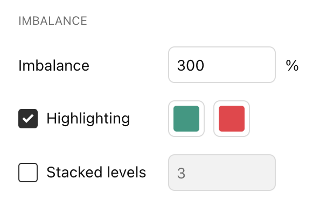Viewport: 334px width, 220px height.
Task: Click the grayed-out field showing 3
Action: point(222,173)
